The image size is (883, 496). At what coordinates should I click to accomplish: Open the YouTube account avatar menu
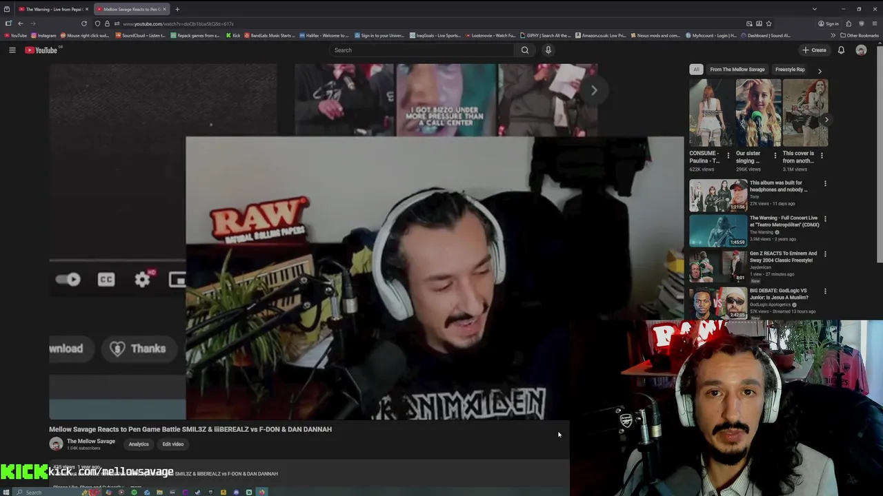[x=861, y=50]
